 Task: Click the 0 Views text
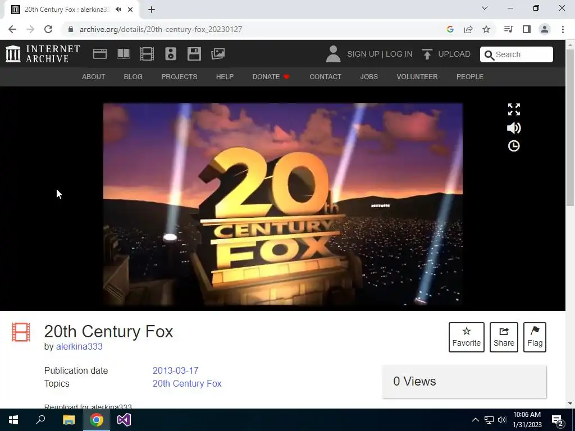[x=414, y=382]
